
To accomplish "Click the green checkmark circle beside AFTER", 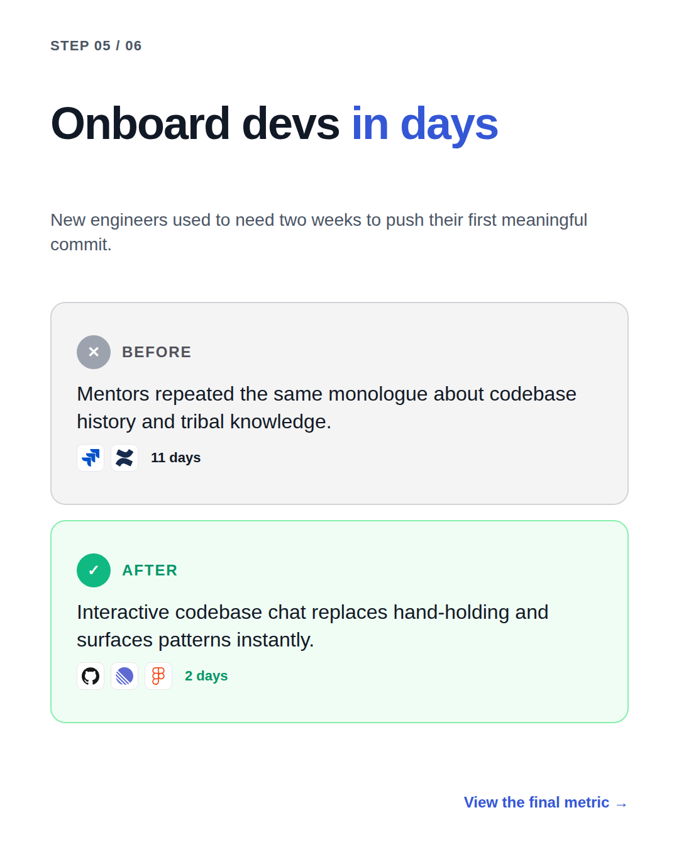I will point(94,570).
